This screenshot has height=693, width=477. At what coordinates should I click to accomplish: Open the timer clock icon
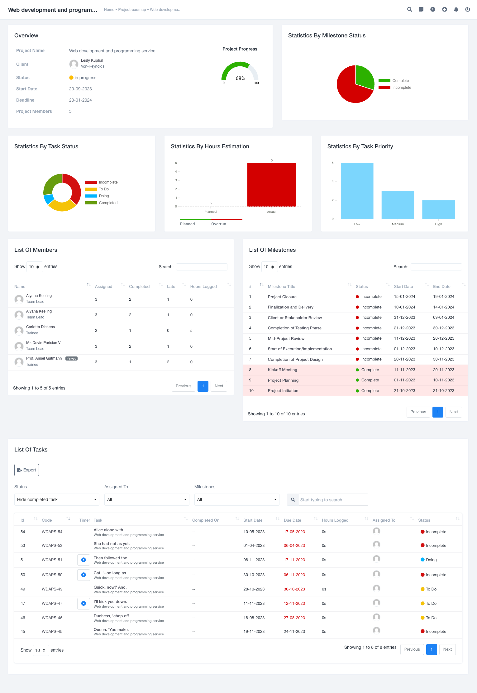point(433,9)
